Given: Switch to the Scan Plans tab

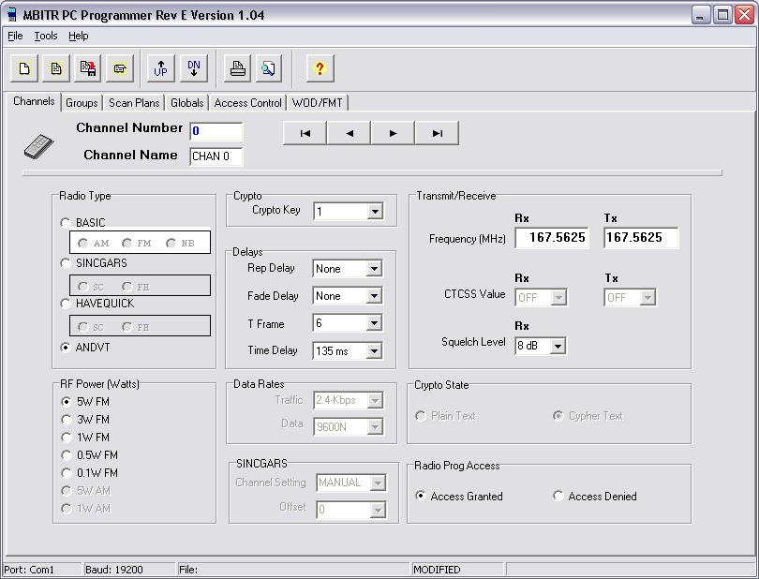Looking at the screenshot, I should [x=134, y=103].
